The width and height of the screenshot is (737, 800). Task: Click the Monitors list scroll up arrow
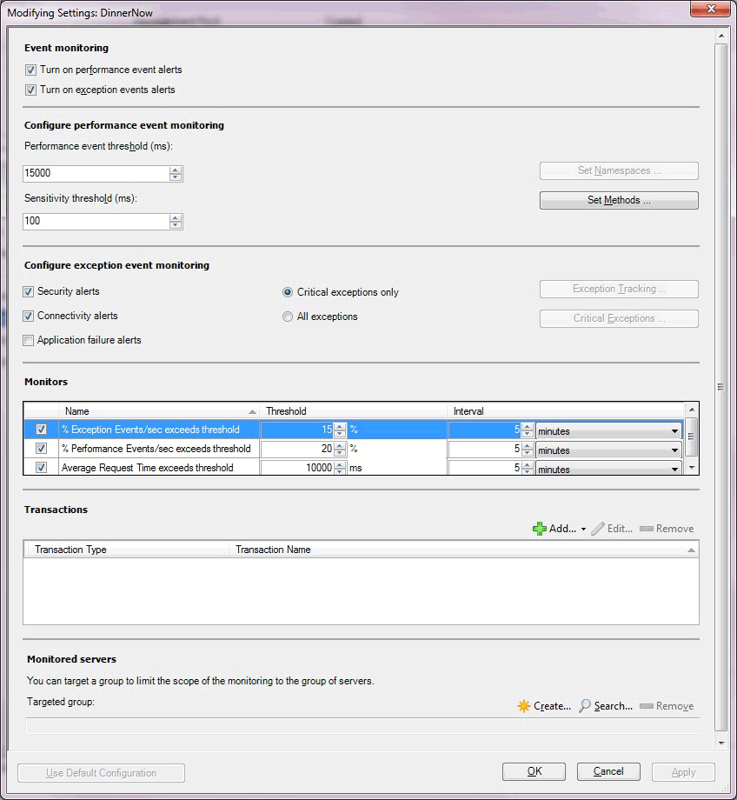(692, 410)
